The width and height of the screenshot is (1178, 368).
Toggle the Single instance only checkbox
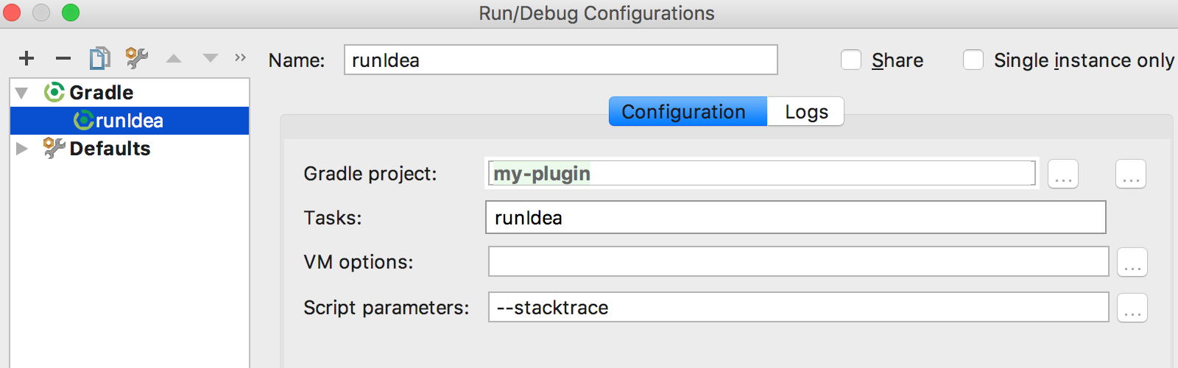[x=973, y=60]
